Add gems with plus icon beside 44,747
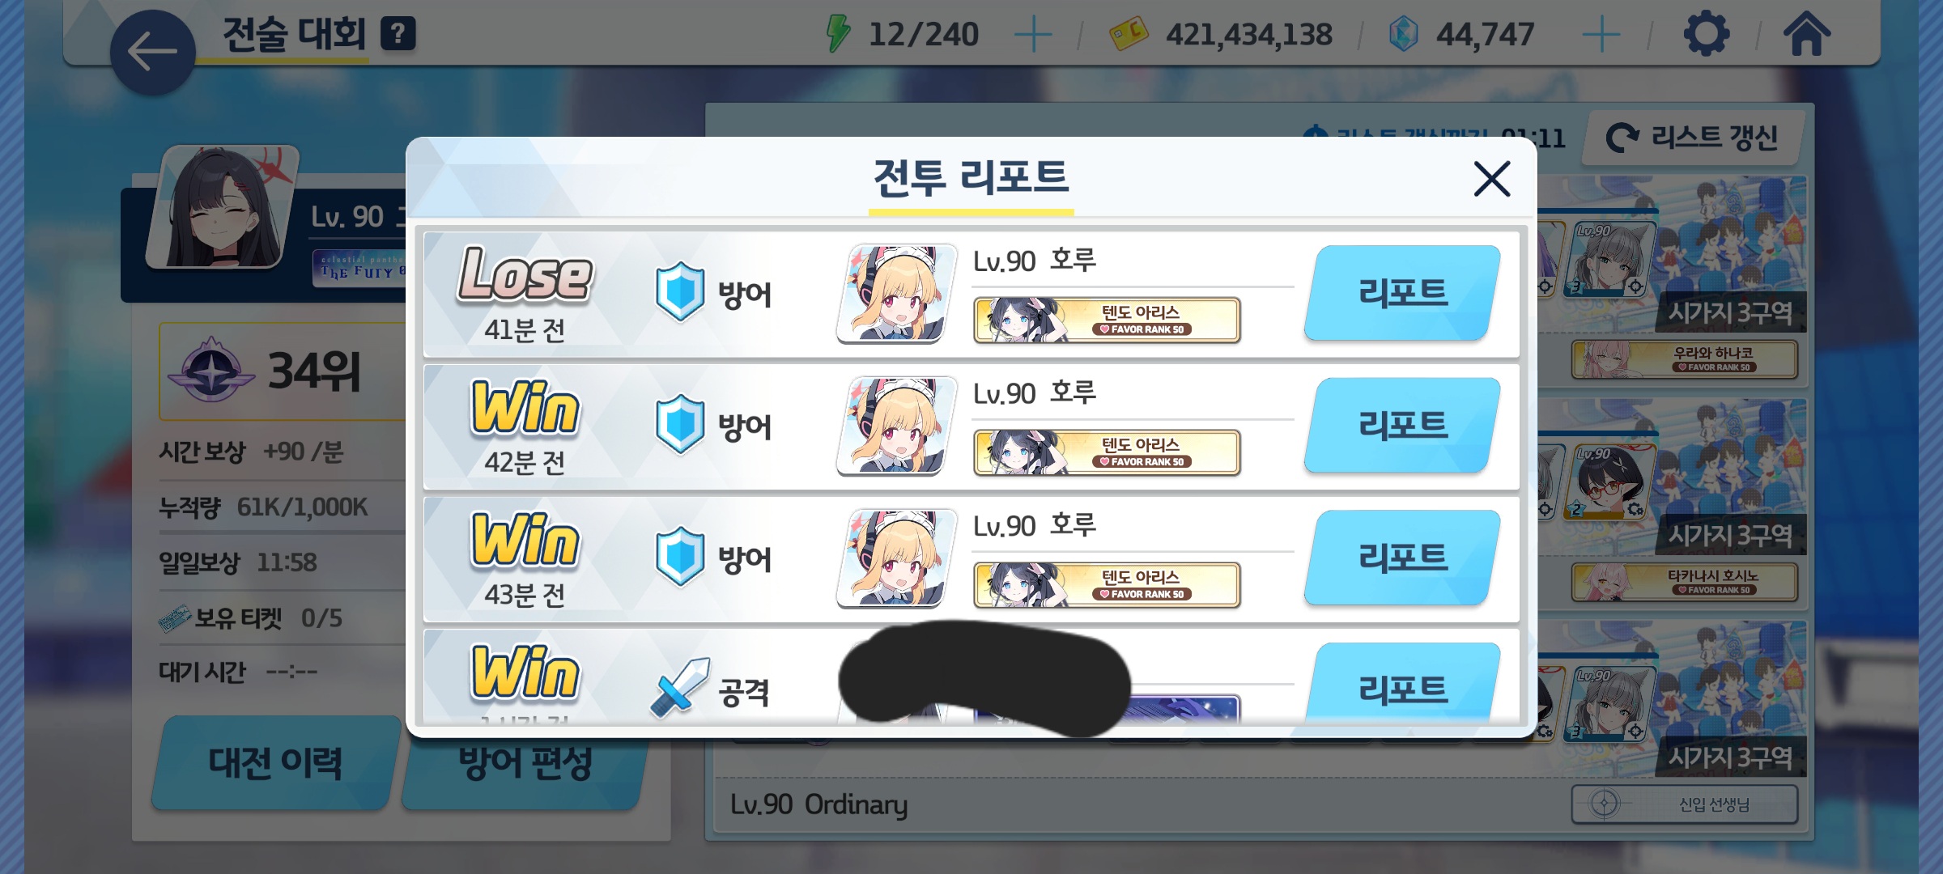Viewport: 1943px width, 874px height. point(1601,35)
